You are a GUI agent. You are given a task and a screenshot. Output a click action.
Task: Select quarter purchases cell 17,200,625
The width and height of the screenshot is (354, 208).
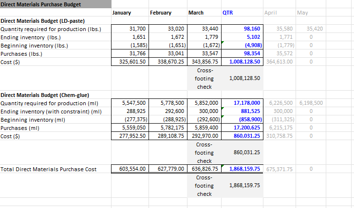[x=242, y=128]
